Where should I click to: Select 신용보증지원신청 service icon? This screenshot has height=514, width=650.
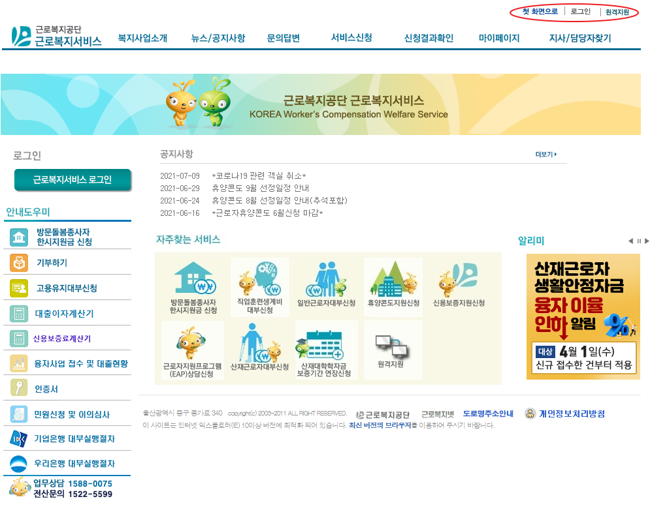(459, 285)
